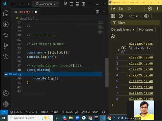The width and height of the screenshot is (162, 121).
Task: Open the VS Code hamburger menu
Action: (12, 4)
